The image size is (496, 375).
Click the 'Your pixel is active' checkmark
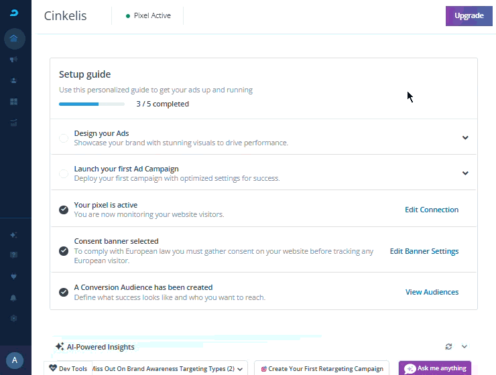coord(64,210)
